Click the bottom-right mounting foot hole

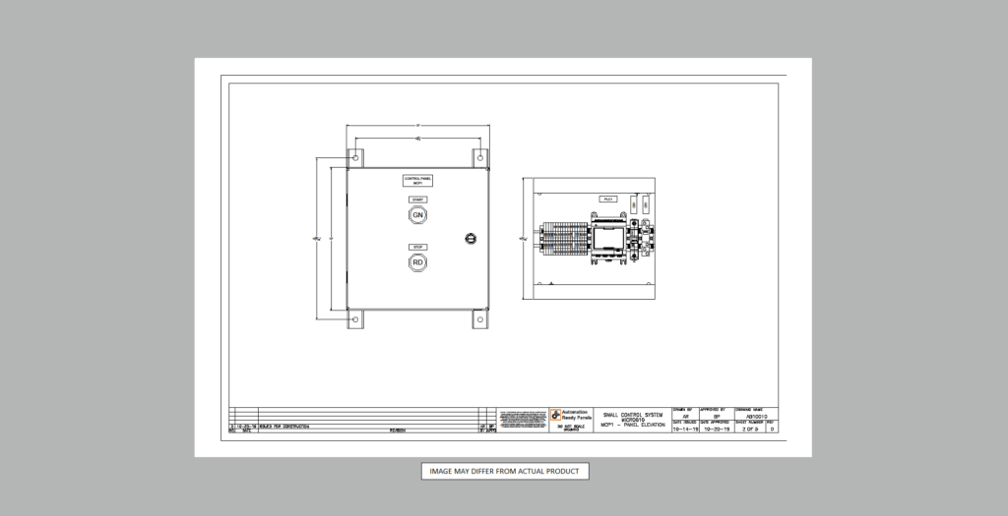click(480, 317)
